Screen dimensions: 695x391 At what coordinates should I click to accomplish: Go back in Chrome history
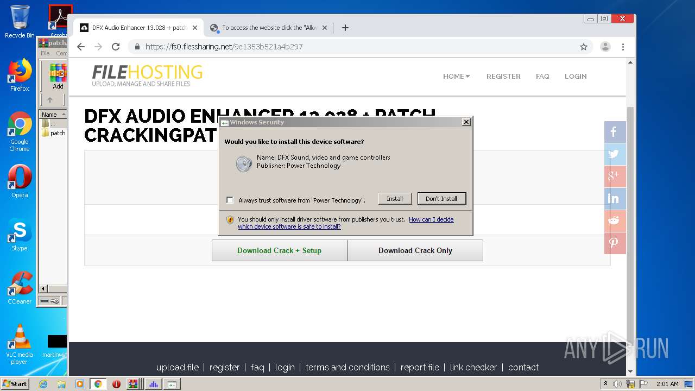[x=81, y=47]
